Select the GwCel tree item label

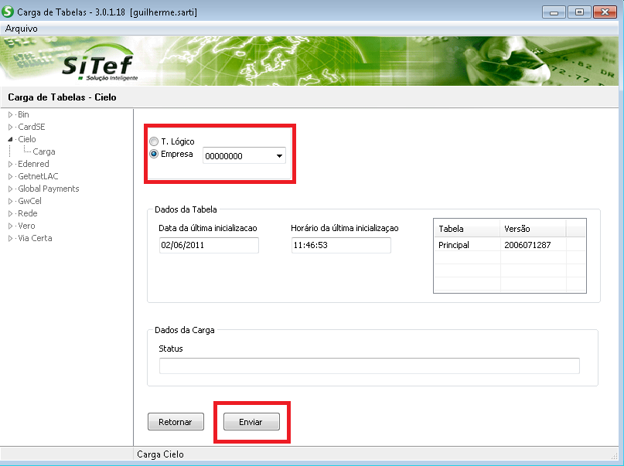(x=29, y=201)
